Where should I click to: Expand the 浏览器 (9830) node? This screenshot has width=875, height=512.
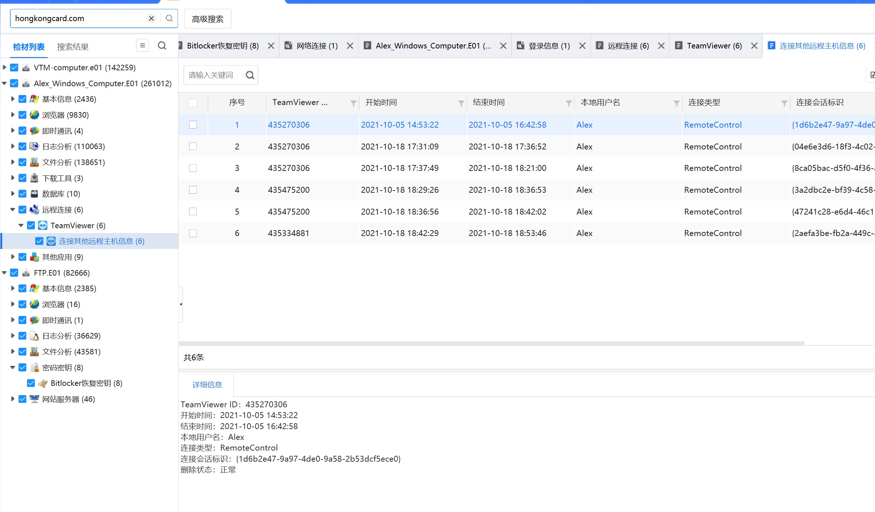(13, 115)
